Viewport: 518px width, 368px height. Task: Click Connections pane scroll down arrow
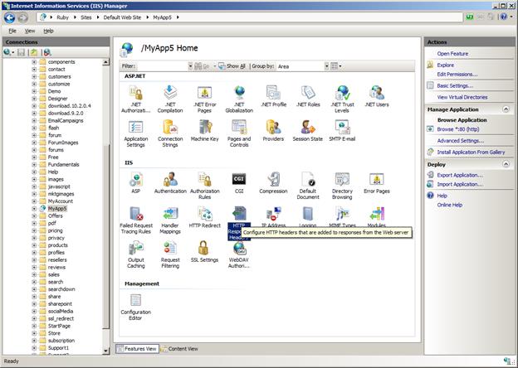coord(105,351)
